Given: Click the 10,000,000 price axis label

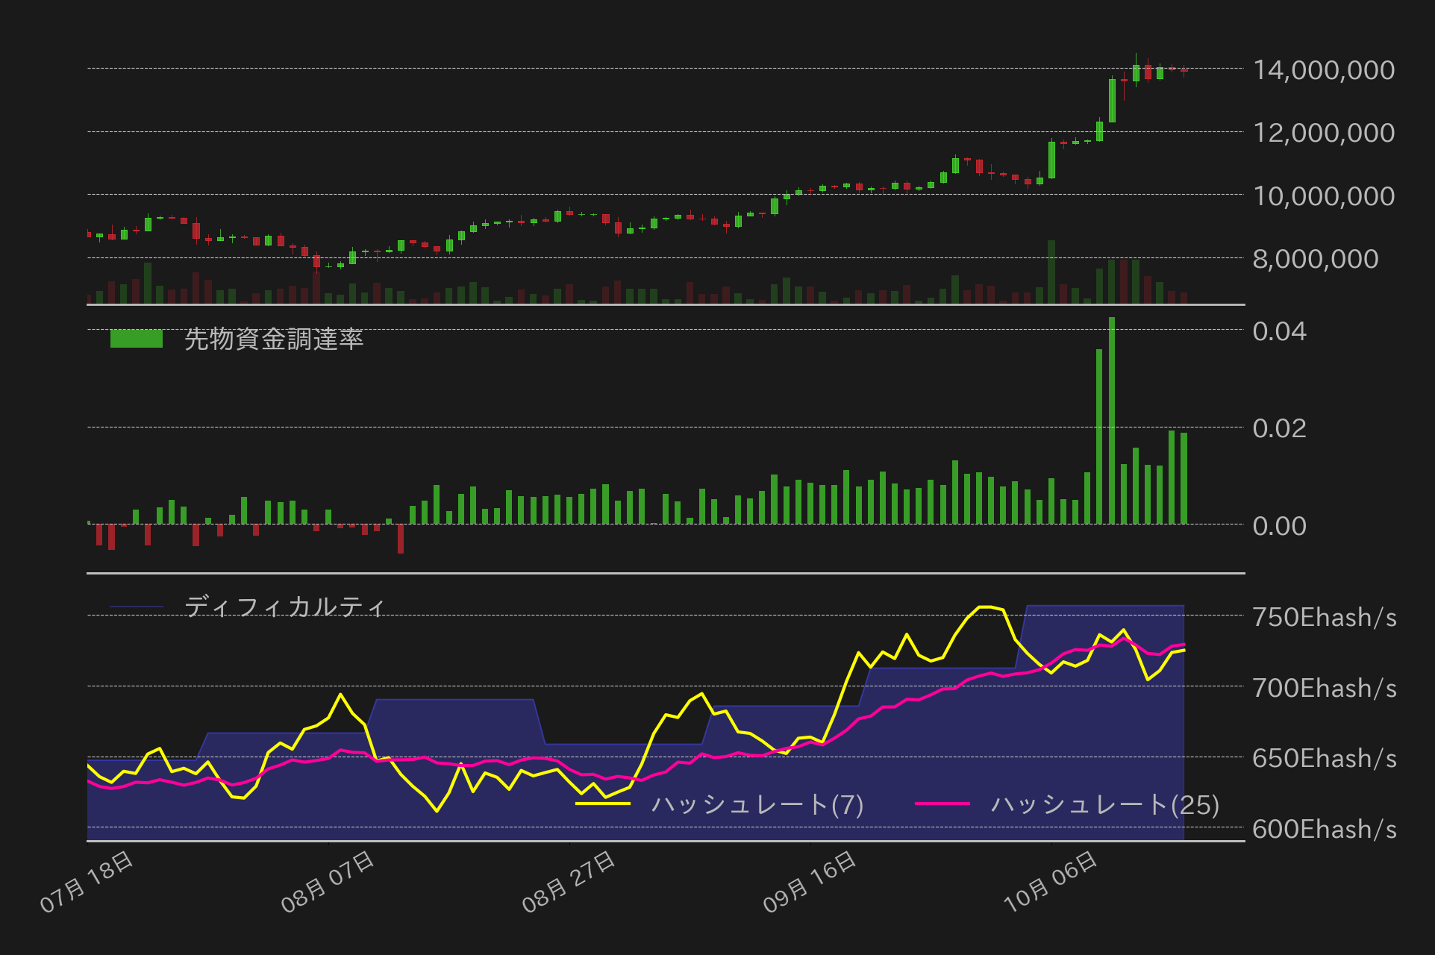Looking at the screenshot, I should pos(1323,196).
